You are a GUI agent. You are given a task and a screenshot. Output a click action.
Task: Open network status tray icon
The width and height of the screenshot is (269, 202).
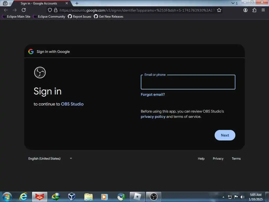230,197
